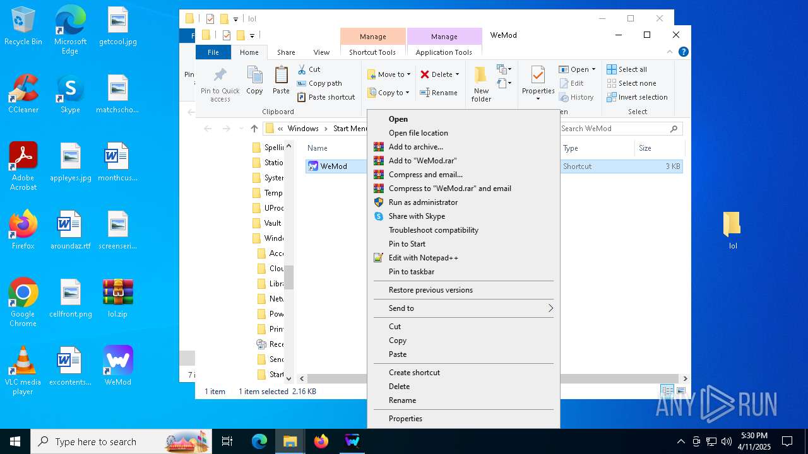Open the Shortcut Tools tab
This screenshot has width=808, height=454.
pos(372,52)
